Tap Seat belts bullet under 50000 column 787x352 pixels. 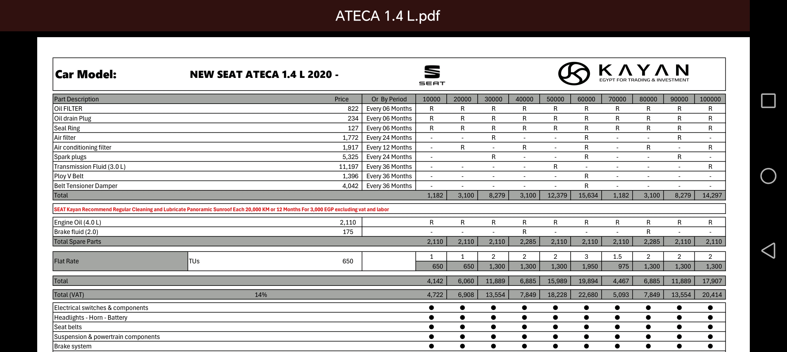coord(555,327)
